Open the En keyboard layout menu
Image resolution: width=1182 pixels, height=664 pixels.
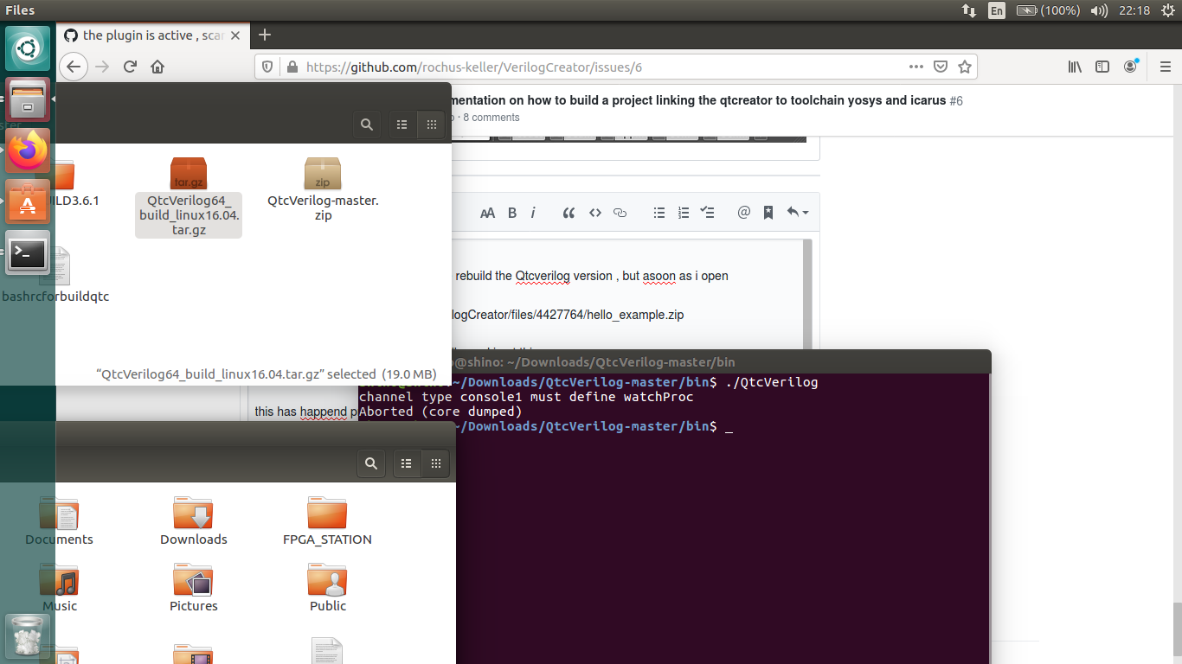pos(995,11)
